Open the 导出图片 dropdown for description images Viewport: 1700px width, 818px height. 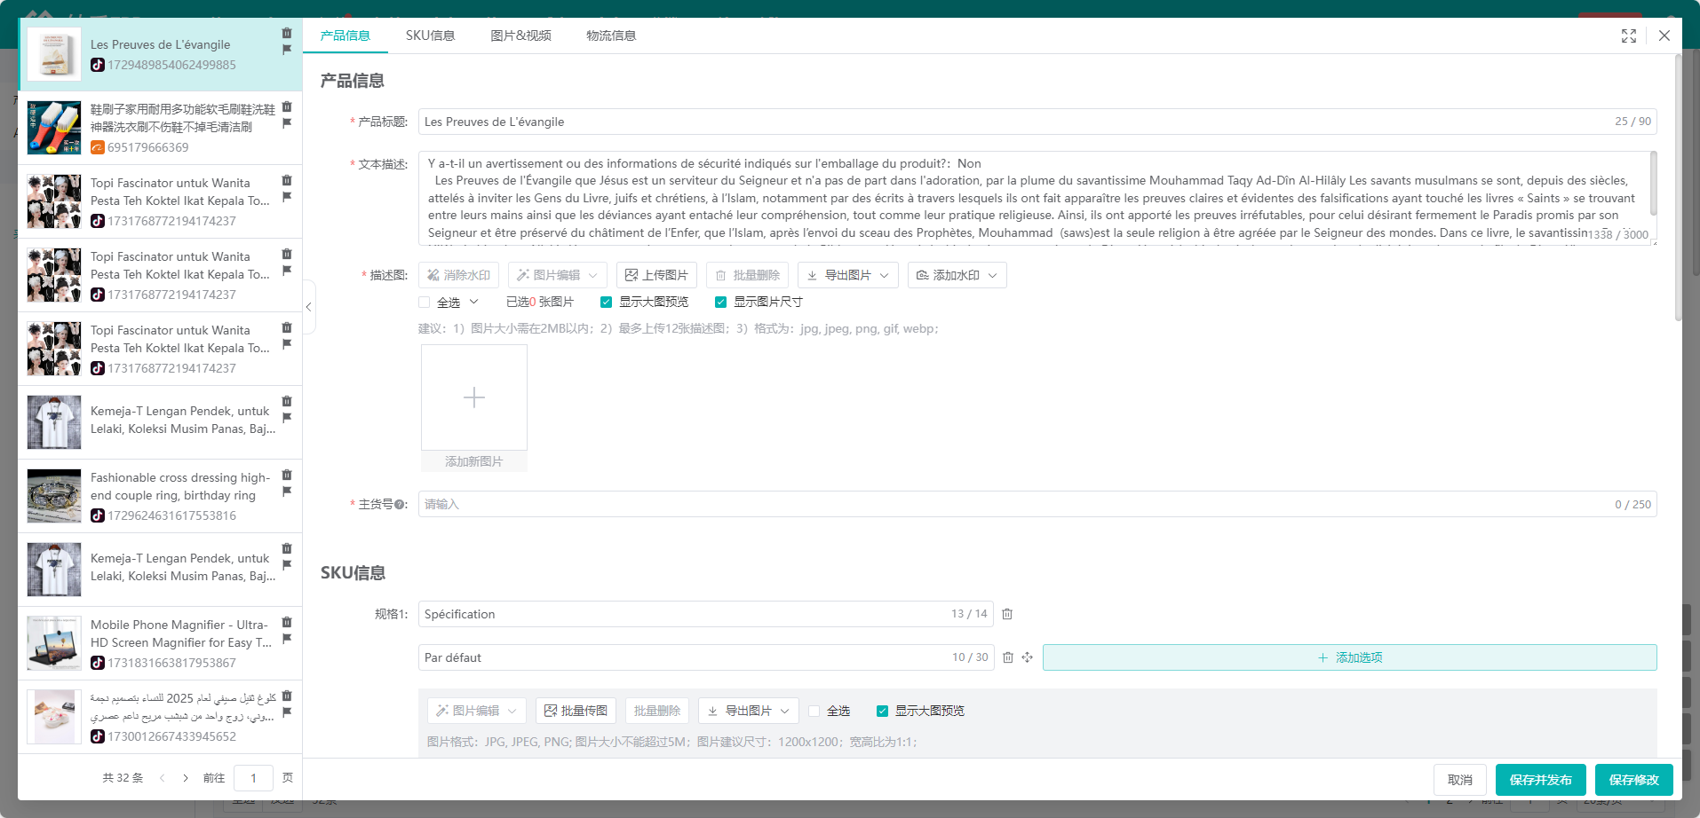point(848,275)
